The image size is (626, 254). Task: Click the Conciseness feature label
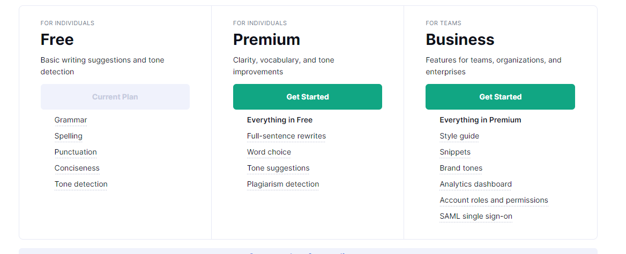click(x=77, y=168)
